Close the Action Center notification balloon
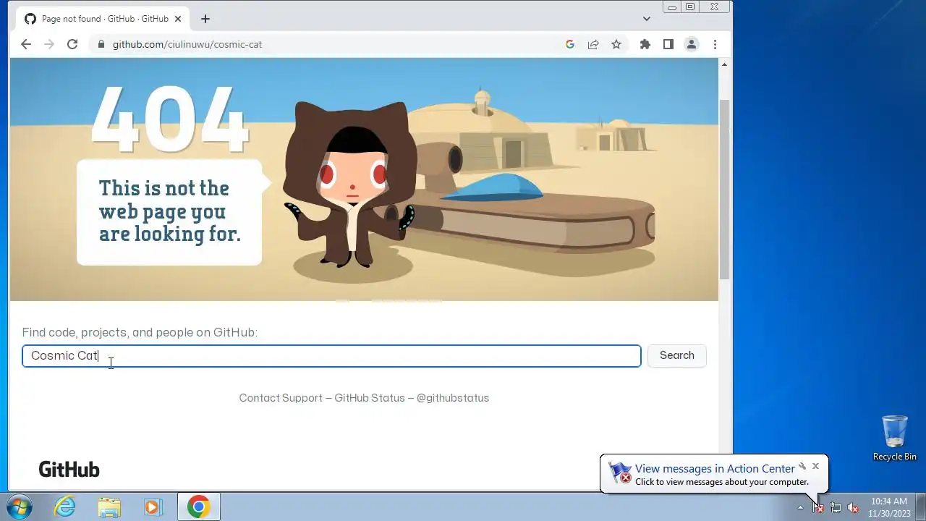This screenshot has height=521, width=926. 815,466
